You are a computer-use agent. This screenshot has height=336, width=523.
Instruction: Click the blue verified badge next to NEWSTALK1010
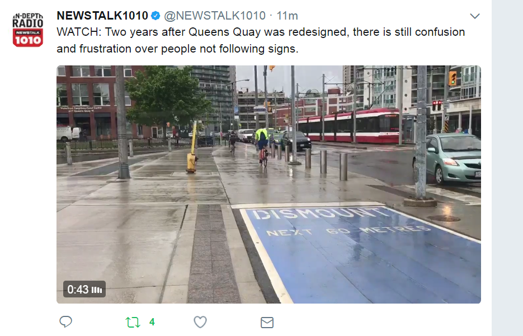[x=156, y=16]
